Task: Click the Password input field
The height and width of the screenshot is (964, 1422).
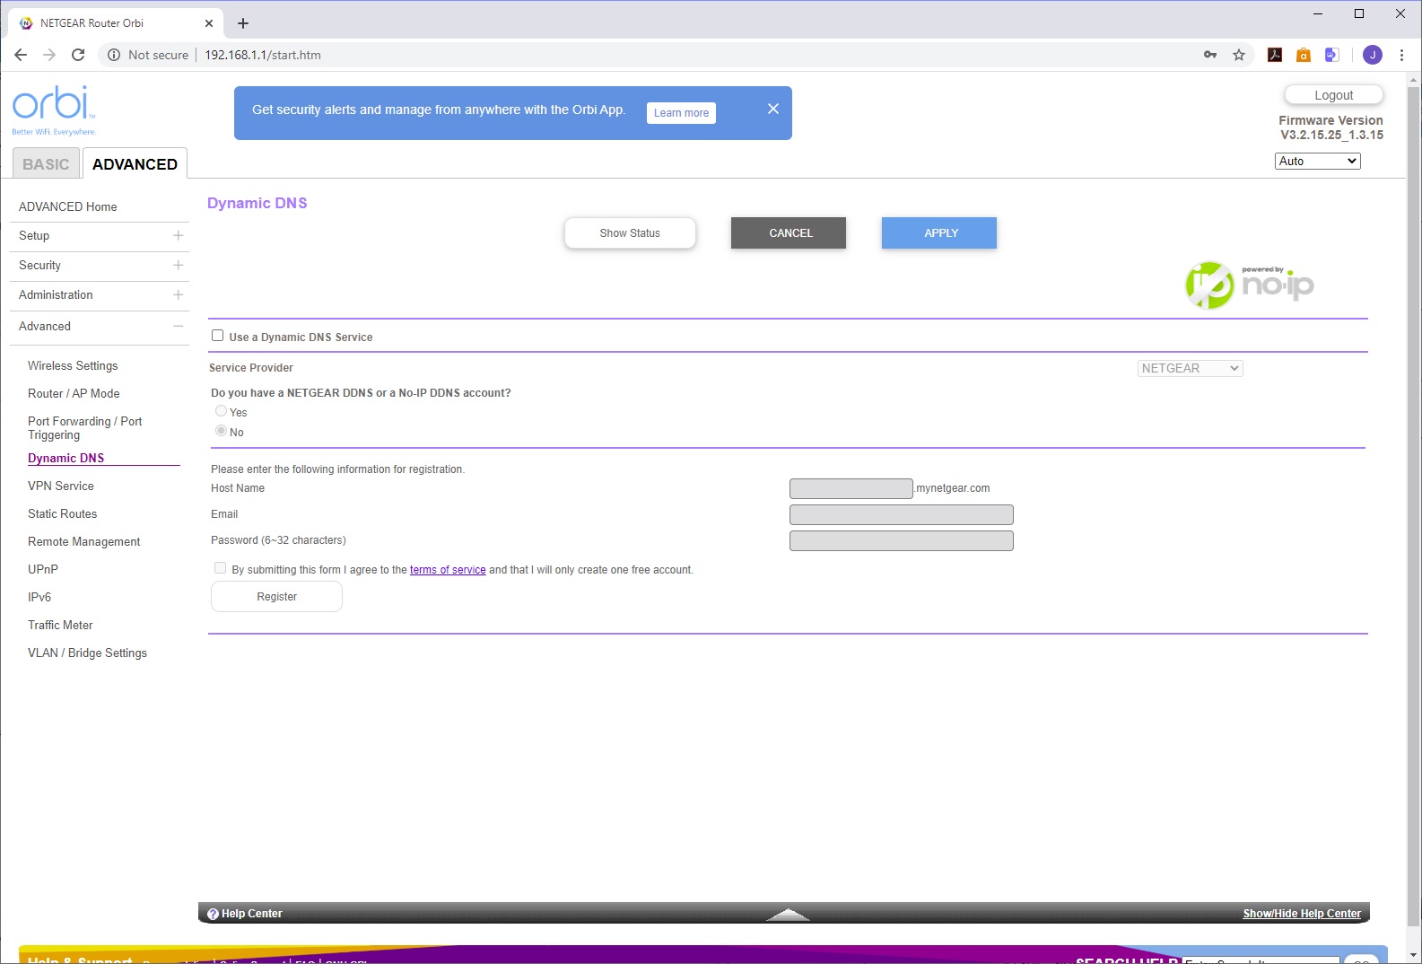Action: tap(902, 540)
